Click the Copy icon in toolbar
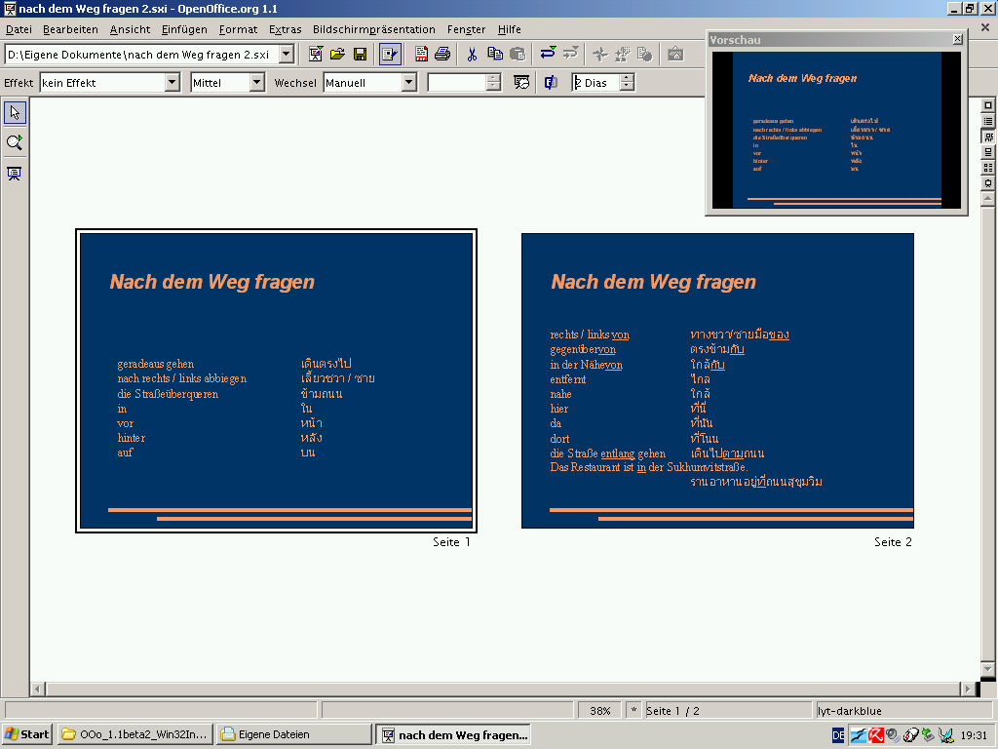Viewport: 998px width, 749px height. pyautogui.click(x=495, y=54)
